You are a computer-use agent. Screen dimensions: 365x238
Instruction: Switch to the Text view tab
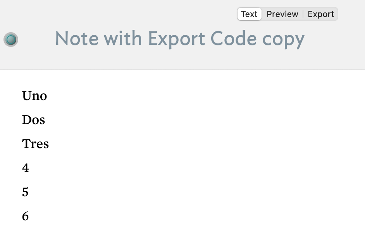[x=249, y=14]
